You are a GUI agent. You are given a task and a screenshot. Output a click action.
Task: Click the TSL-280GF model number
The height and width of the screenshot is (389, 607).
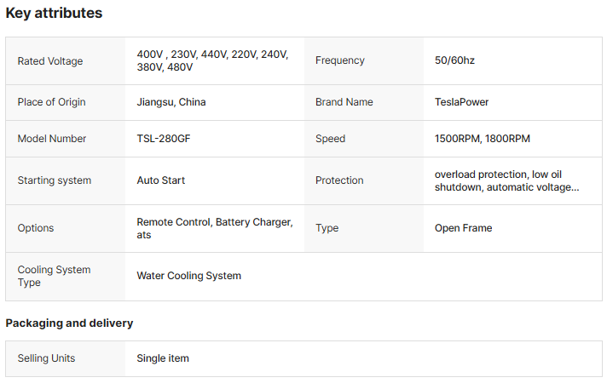pos(164,139)
